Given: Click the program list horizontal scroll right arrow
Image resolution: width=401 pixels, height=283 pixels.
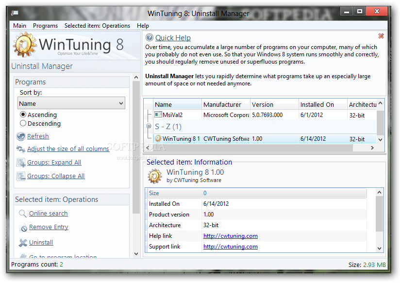Looking at the screenshot, I should coord(372,148).
